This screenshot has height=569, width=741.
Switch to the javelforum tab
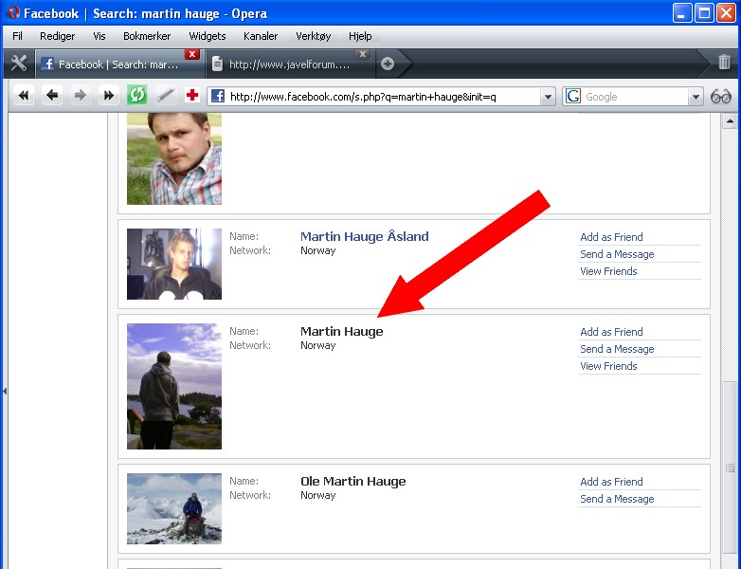(289, 64)
